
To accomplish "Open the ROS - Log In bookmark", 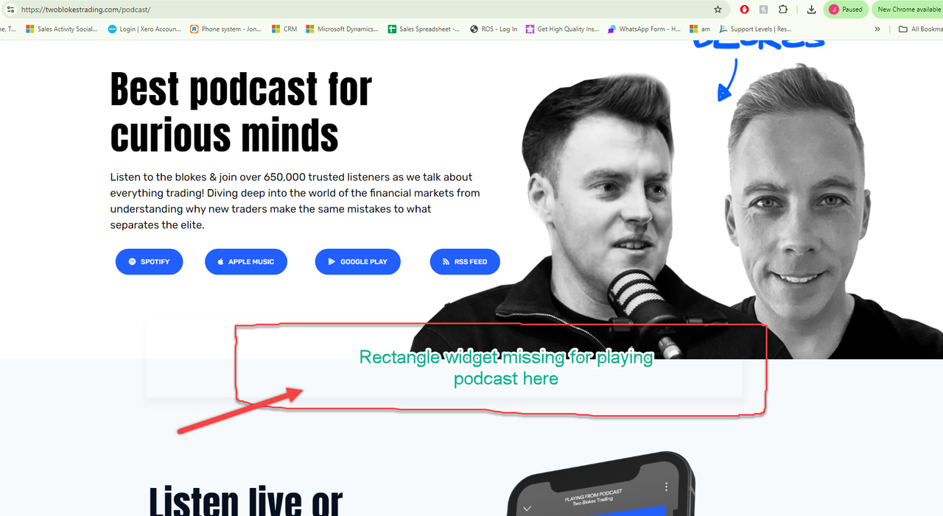I will coord(494,29).
